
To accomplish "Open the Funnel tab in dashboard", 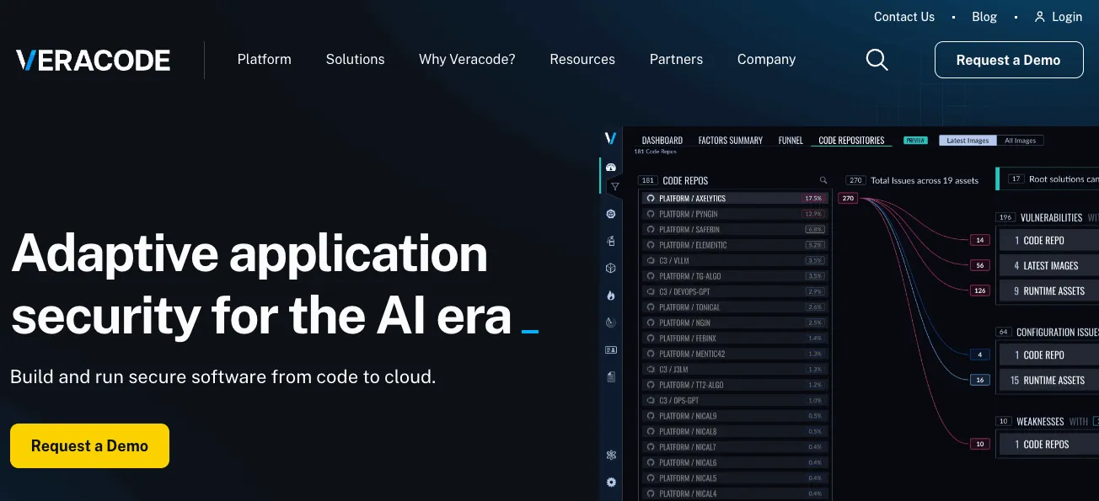I will (x=791, y=141).
